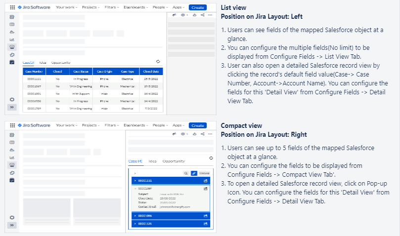The height and width of the screenshot is (236, 400).
Task: Click '7/3/2022' closed date cell
Action: 151,109
